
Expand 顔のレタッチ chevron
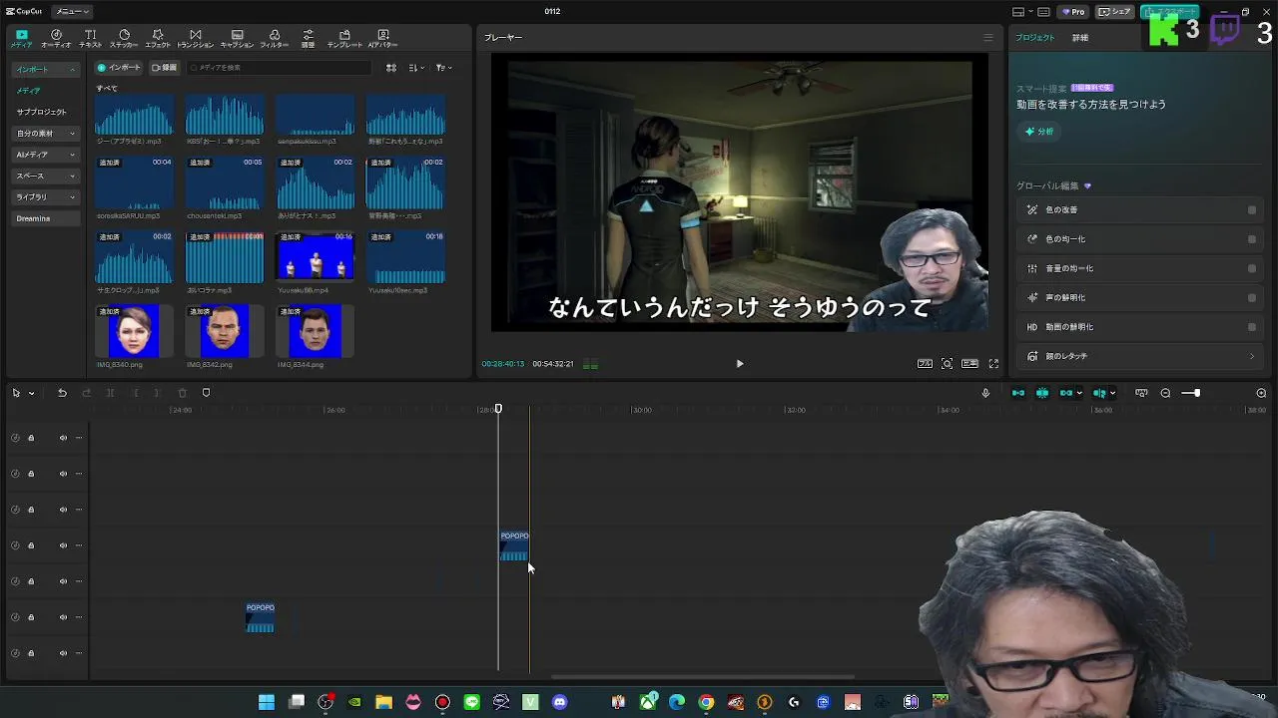[1252, 356]
